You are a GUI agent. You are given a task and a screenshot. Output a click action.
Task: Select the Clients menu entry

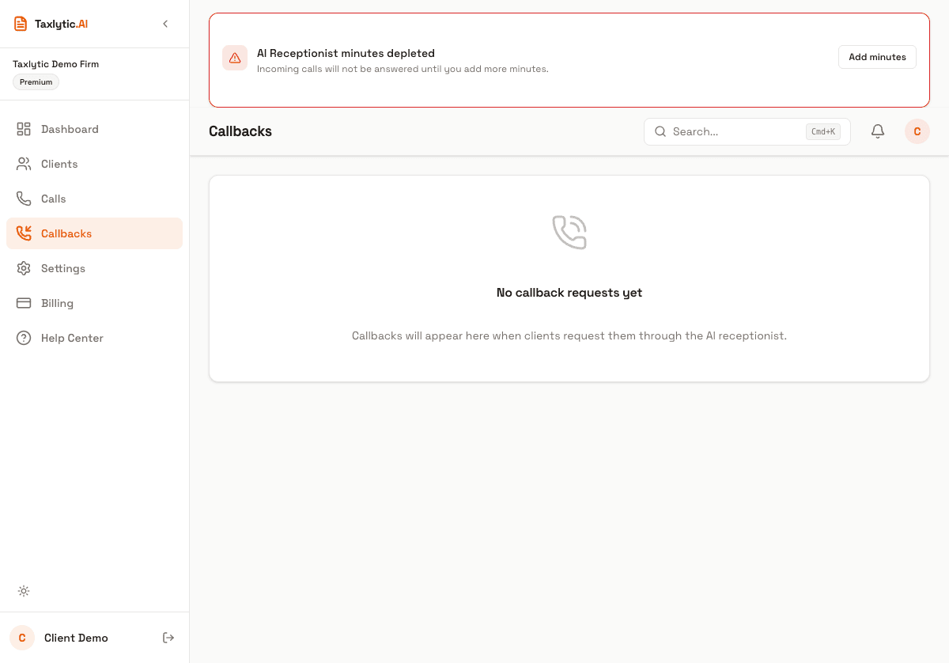click(x=59, y=164)
